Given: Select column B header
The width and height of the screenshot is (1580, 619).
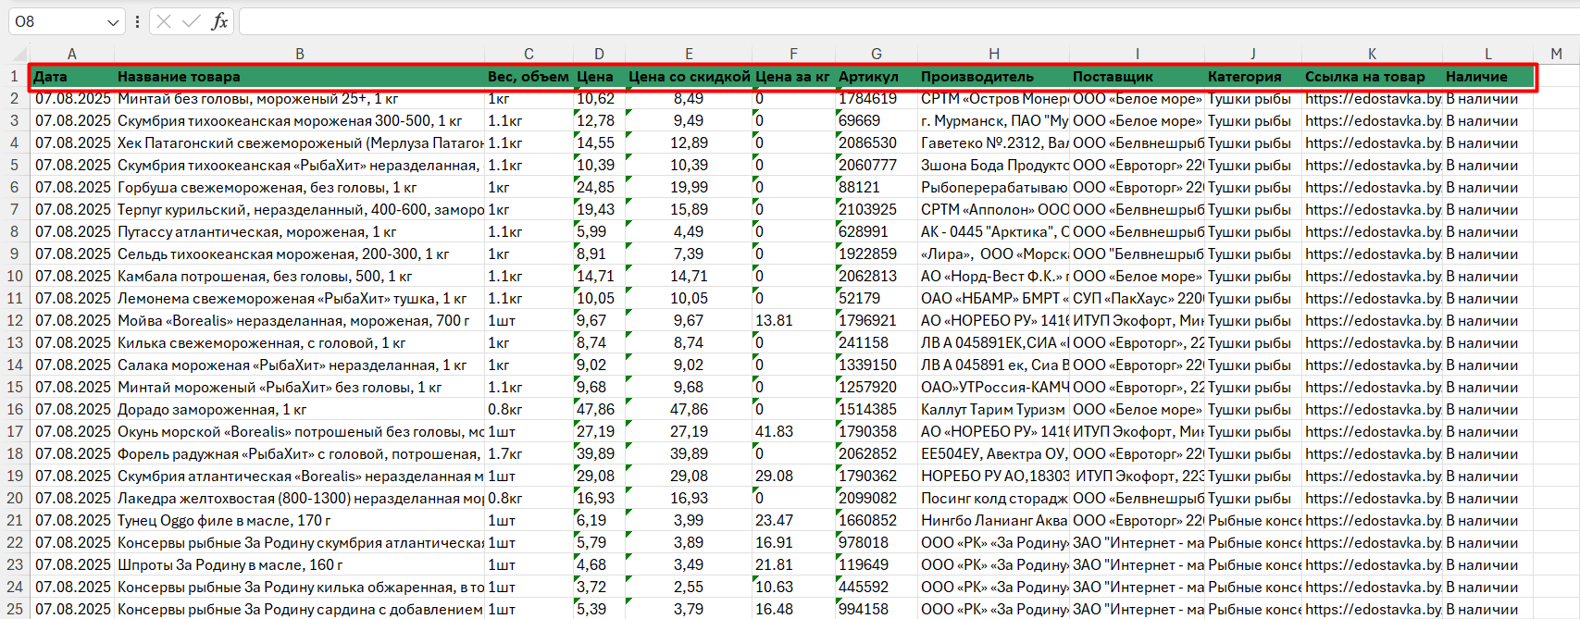Looking at the screenshot, I should [x=300, y=54].
